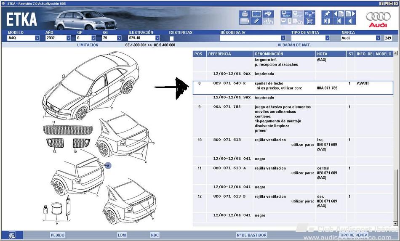Open the SG dropdown arrow

119,38
